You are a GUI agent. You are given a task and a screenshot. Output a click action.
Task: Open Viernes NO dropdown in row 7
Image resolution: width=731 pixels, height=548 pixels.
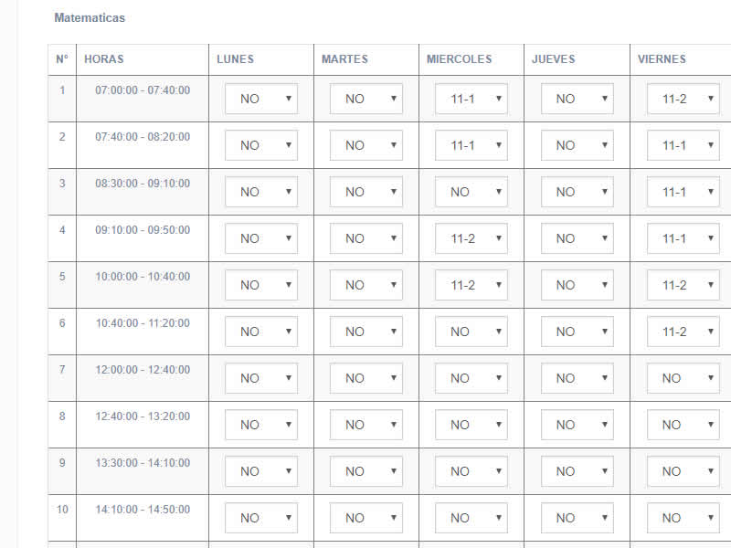683,378
